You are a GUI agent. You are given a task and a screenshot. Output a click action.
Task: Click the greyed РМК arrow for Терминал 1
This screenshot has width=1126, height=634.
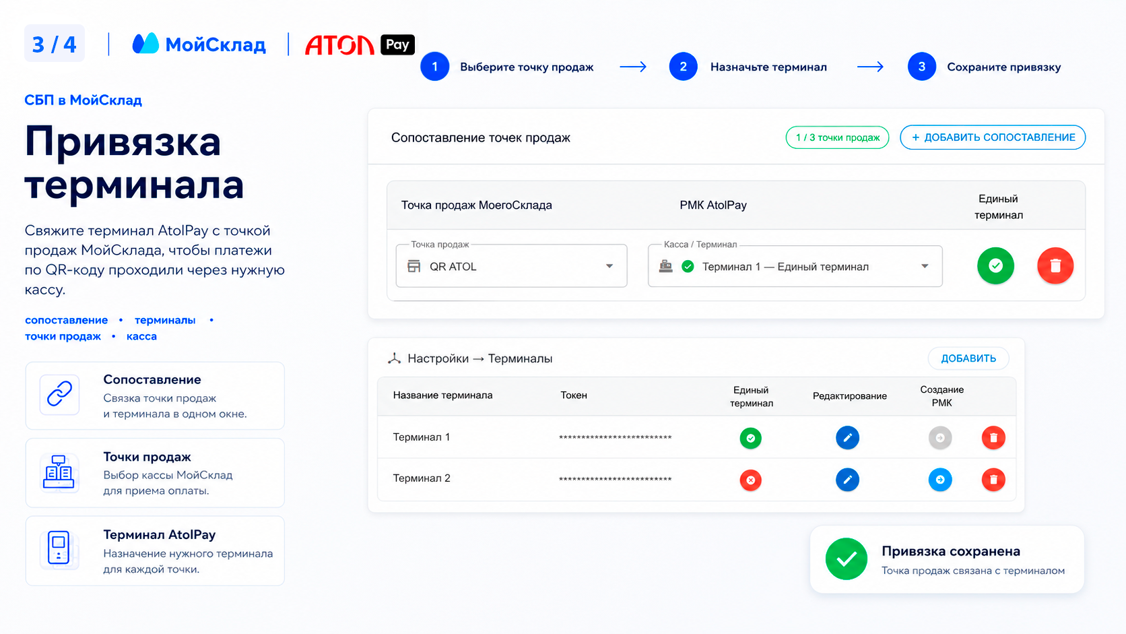[940, 438]
